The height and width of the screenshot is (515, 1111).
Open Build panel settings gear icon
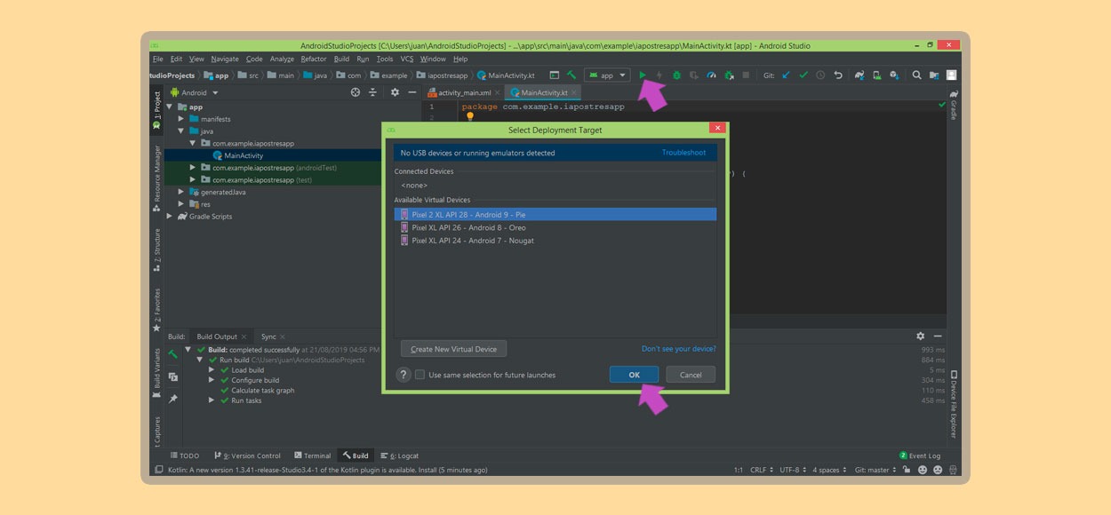pos(921,337)
